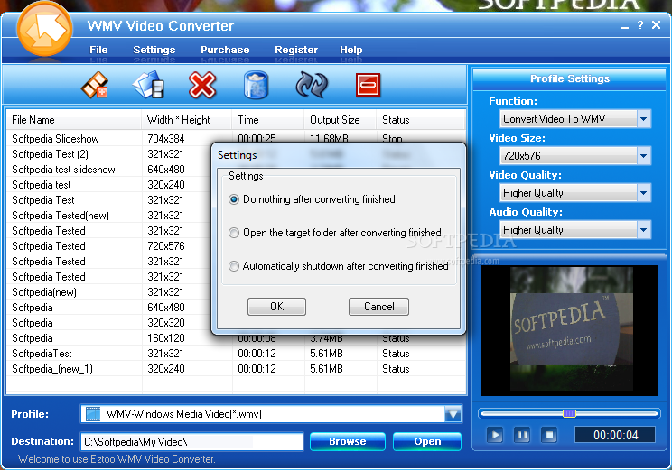The width and height of the screenshot is (672, 470).
Task: Click the 704x384 size cell
Action: (166, 139)
